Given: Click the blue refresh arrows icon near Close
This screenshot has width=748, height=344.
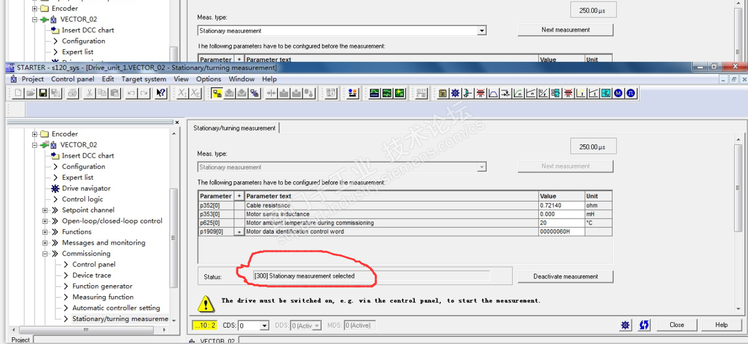Looking at the screenshot, I should tap(644, 325).
